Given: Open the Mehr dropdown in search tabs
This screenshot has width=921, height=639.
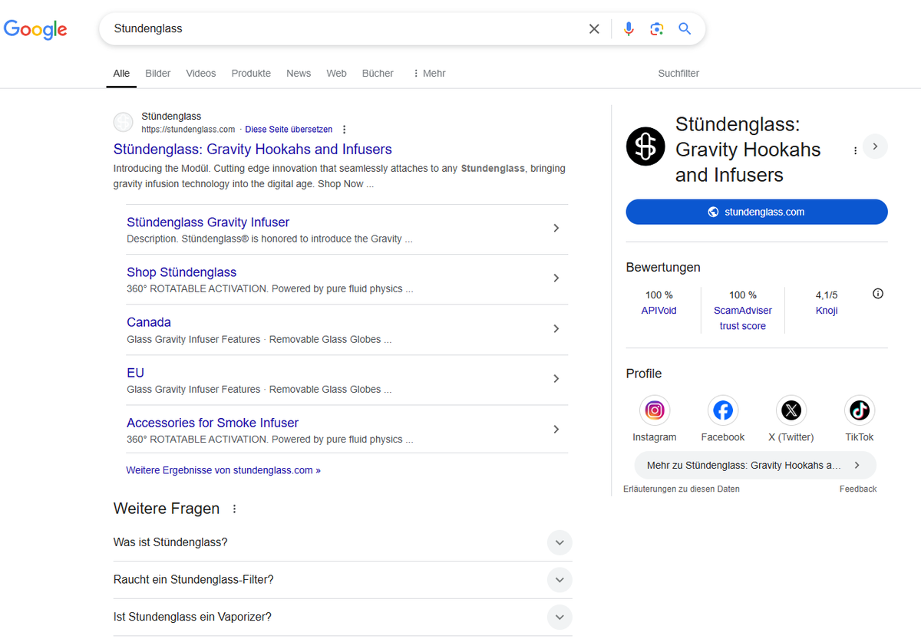Looking at the screenshot, I should coord(429,74).
